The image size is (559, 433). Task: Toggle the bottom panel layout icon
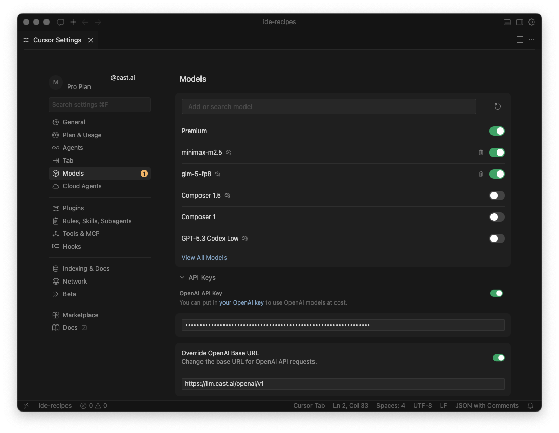pos(507,22)
